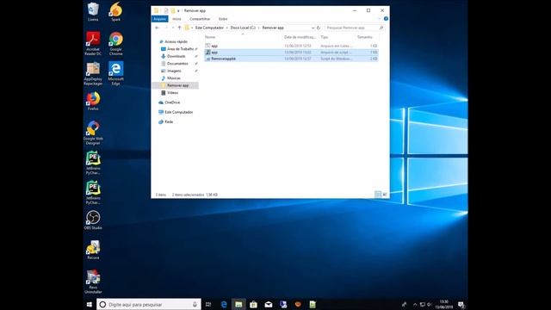Open recent locations dropdown beside navigation arrows
The height and width of the screenshot is (310, 551).
[x=172, y=28]
